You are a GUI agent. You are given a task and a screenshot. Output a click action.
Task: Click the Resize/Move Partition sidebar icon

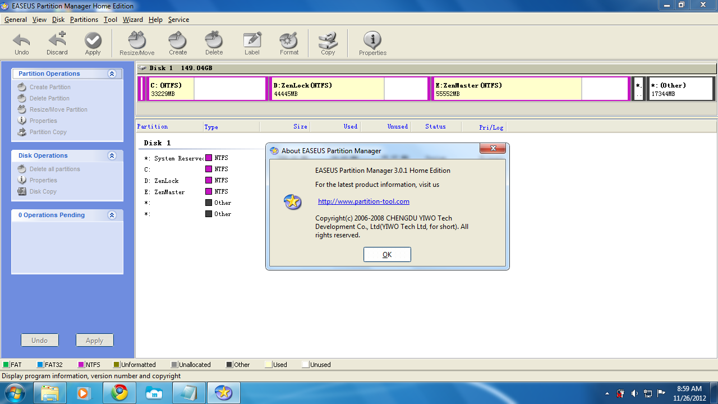(x=22, y=109)
